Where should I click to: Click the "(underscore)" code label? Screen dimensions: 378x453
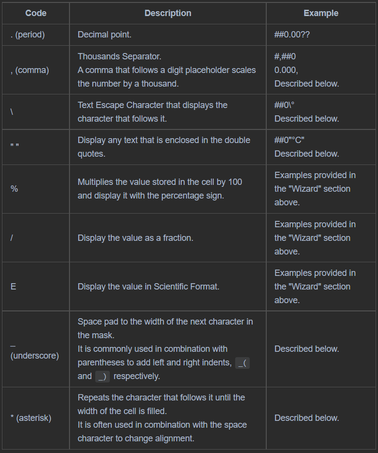34,356
